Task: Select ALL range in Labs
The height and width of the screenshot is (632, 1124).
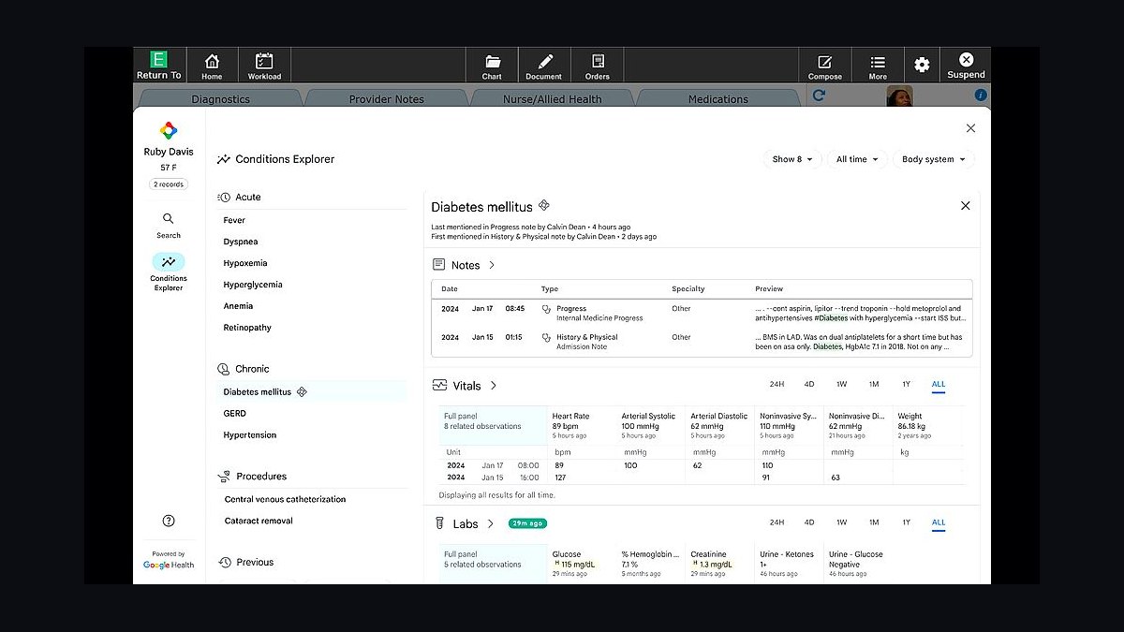Action: click(939, 522)
